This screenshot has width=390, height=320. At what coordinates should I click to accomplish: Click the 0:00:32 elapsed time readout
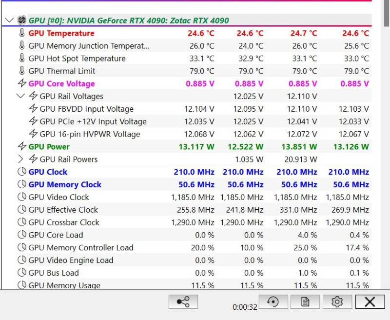(245, 307)
